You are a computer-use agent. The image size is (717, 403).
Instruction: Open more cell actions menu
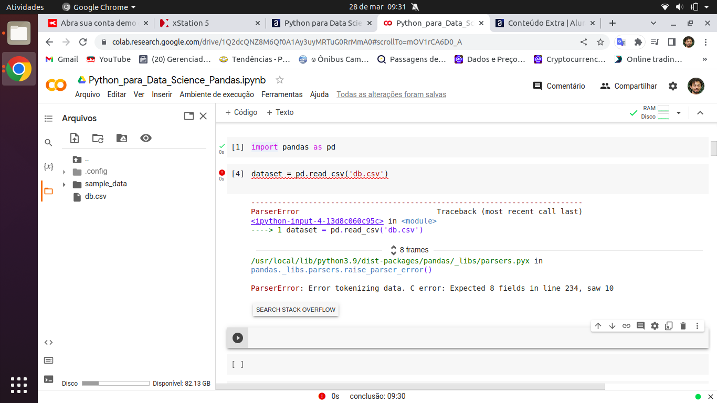[697, 326]
